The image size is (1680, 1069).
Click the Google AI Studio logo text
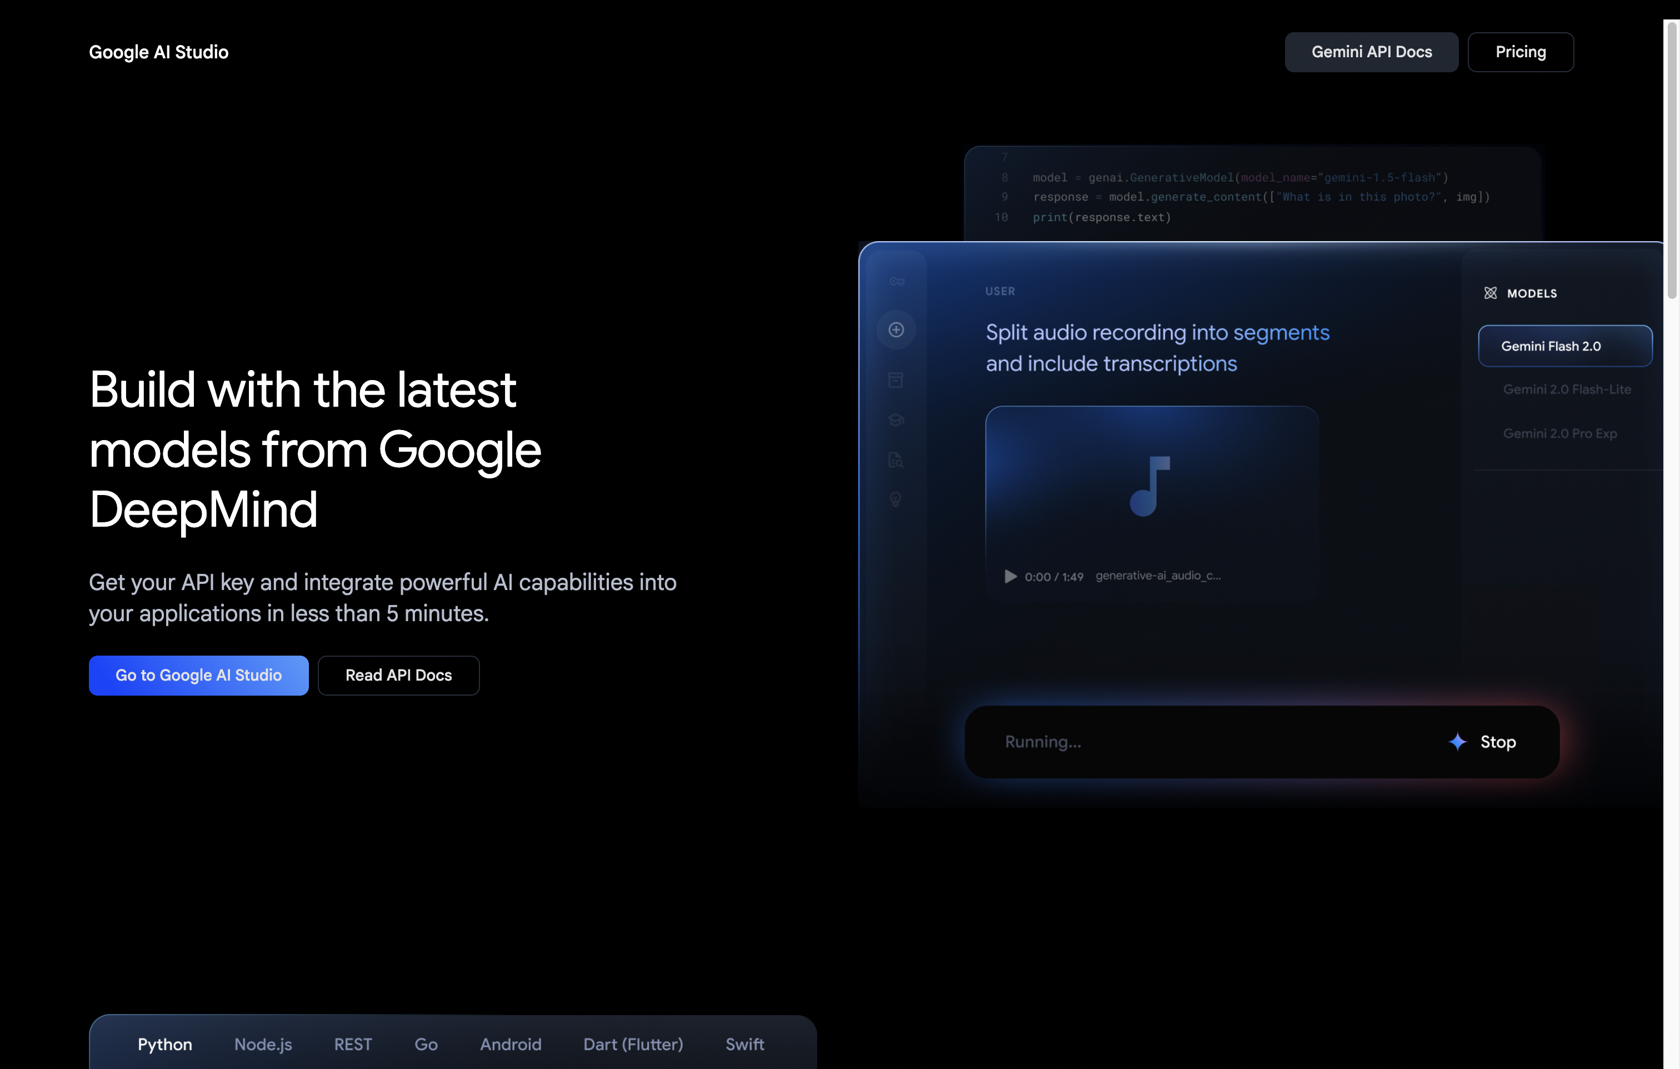[x=158, y=52]
